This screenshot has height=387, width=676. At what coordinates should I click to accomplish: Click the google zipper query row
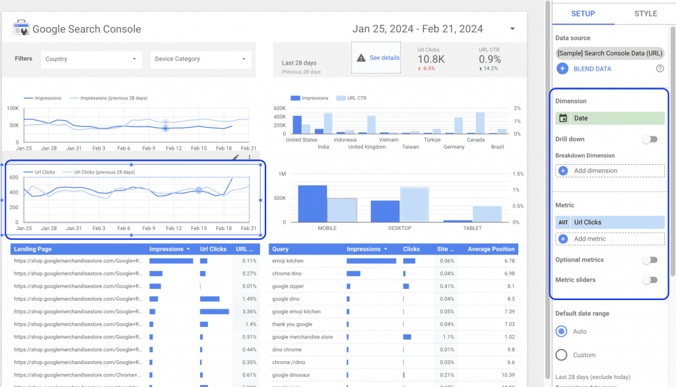pos(393,286)
